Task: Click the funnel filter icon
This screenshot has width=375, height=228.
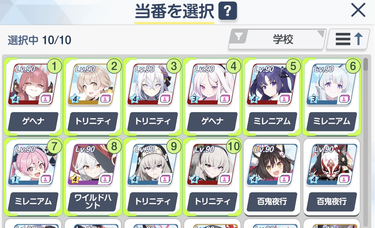Action: click(239, 38)
